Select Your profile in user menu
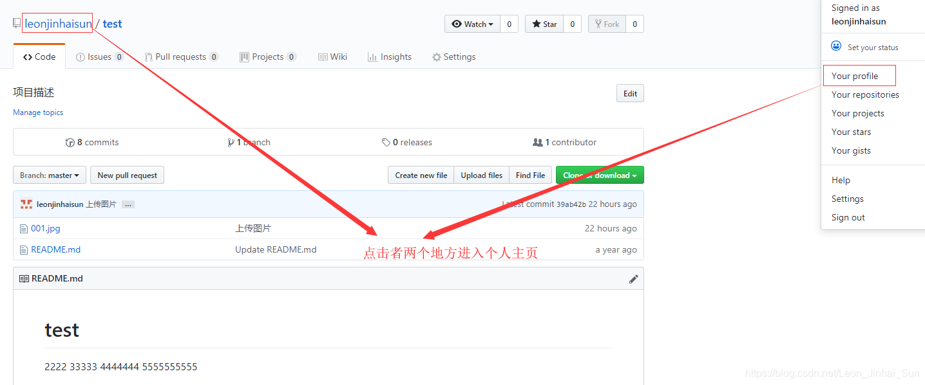 855,76
